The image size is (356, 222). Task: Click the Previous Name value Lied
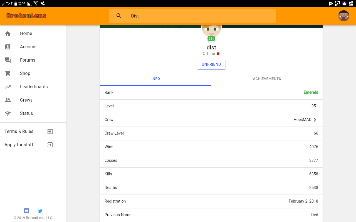[x=315, y=215]
